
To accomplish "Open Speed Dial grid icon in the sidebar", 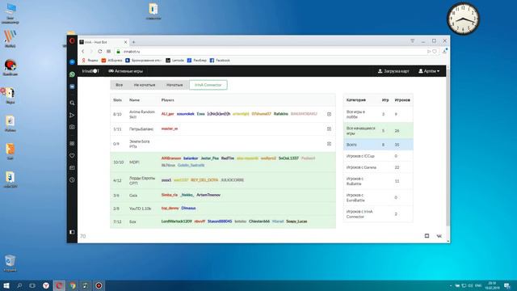I will tap(72, 143).
